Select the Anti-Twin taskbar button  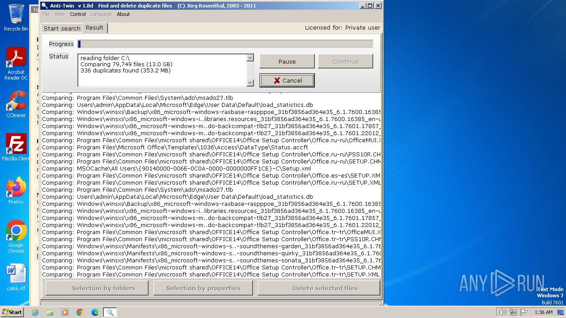pyautogui.click(x=110, y=312)
